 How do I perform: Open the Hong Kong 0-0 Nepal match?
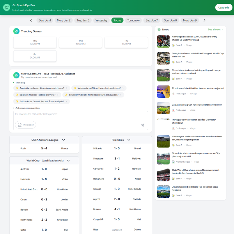tap(117, 179)
